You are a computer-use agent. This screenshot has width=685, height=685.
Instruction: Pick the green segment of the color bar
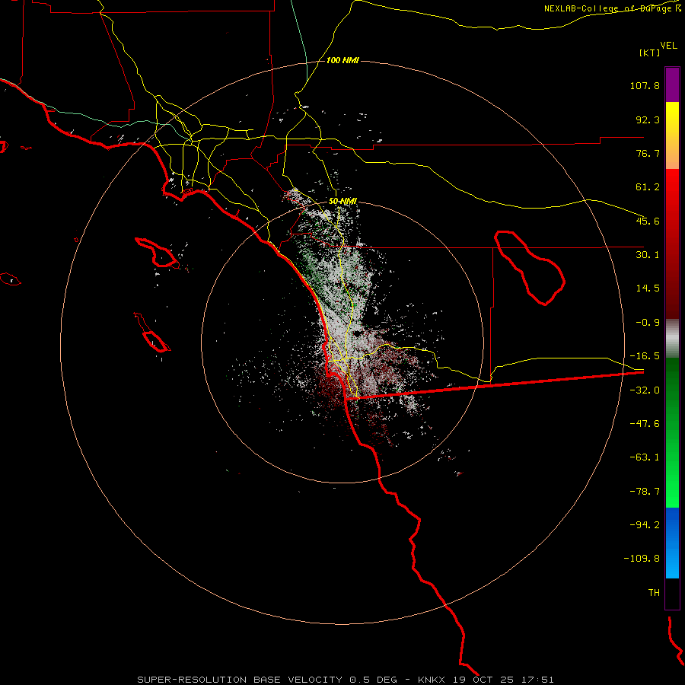672,432
